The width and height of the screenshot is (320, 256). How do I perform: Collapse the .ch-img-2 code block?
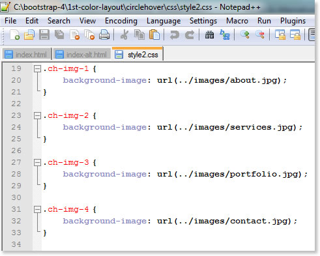(x=37, y=116)
